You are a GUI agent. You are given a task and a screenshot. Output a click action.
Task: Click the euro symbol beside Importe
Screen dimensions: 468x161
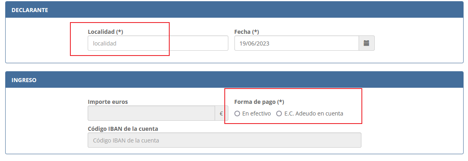(x=221, y=114)
